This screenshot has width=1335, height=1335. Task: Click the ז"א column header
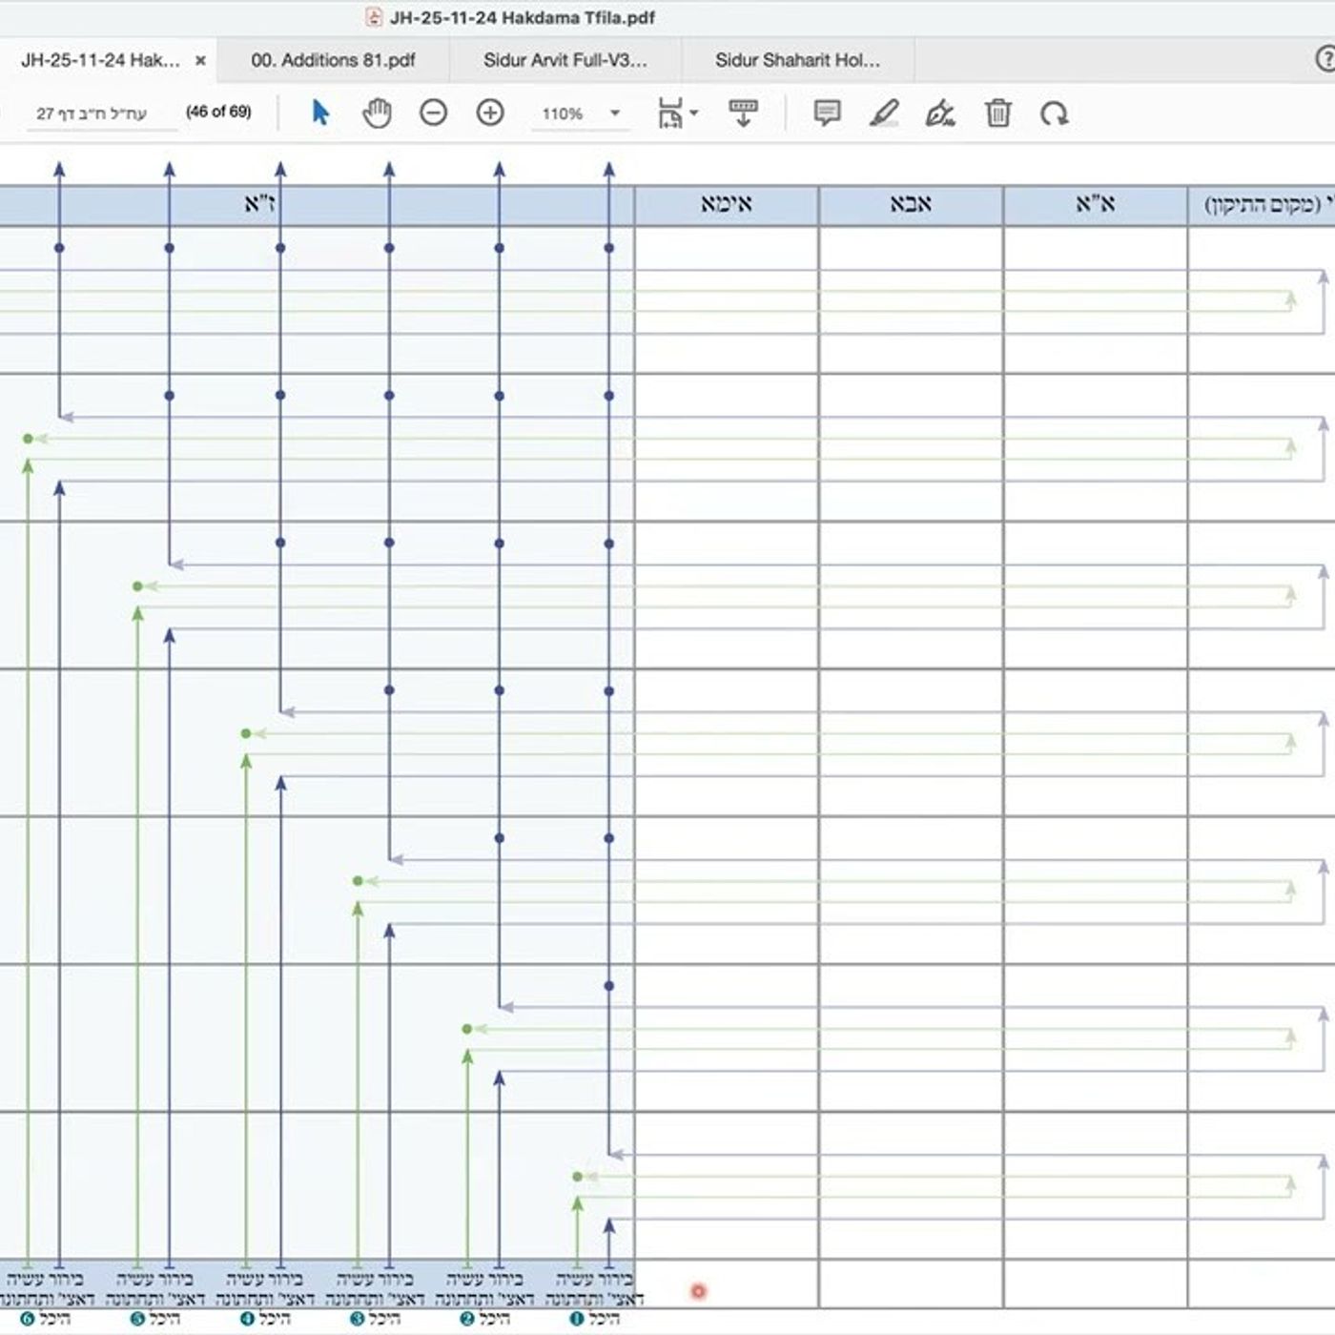pos(260,204)
